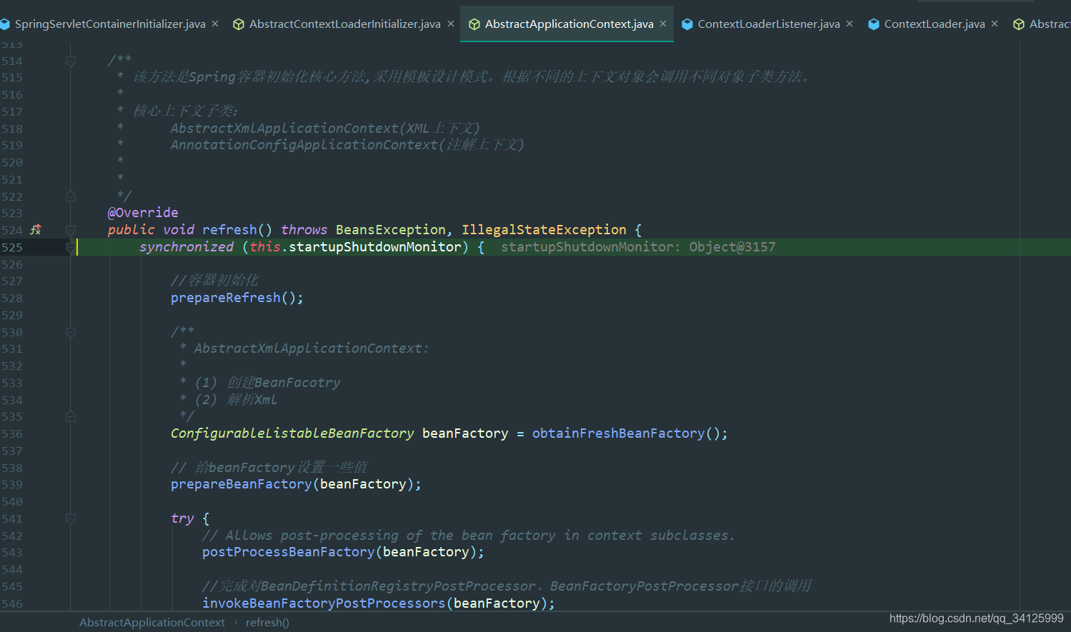Click AbstractApplicationContext in the breadcrumb bar
1071x632 pixels.
pyautogui.click(x=152, y=623)
